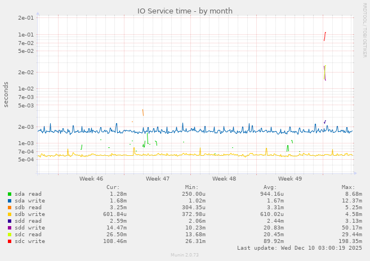This screenshot has width=370, height=261.
Task: Click the 'Avg:' column header
Action: point(270,187)
